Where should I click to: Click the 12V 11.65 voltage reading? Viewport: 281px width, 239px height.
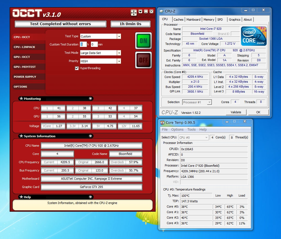coord(130,126)
